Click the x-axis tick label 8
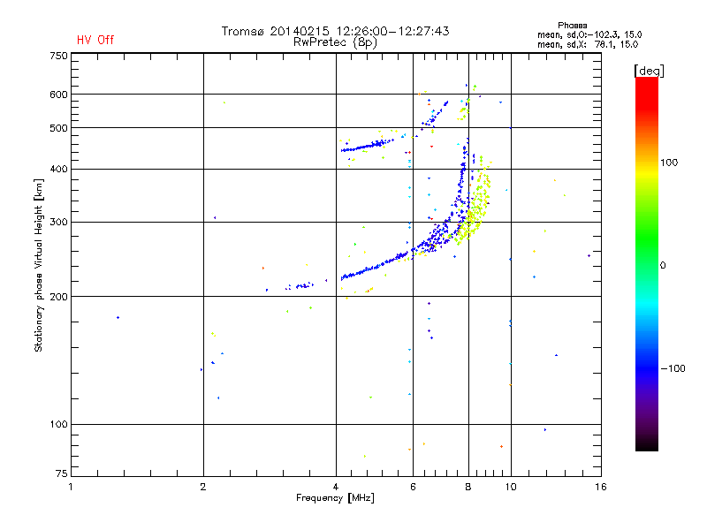The width and height of the screenshot is (707, 530). click(x=468, y=487)
